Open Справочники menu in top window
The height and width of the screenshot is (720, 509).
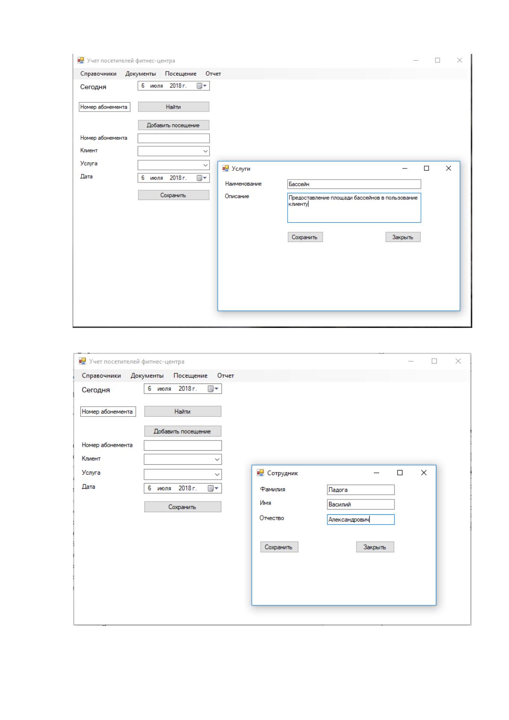click(x=98, y=74)
